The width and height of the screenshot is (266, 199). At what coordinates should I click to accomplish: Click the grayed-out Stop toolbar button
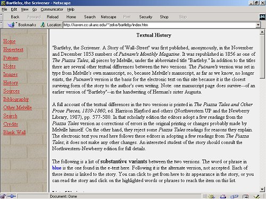tap(183, 17)
